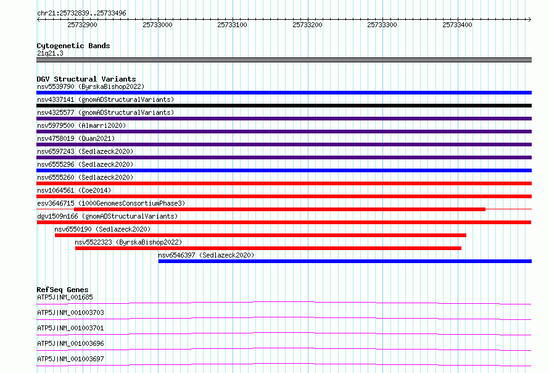Open the ATP5J|NM_001003697 gene label

coord(70,359)
